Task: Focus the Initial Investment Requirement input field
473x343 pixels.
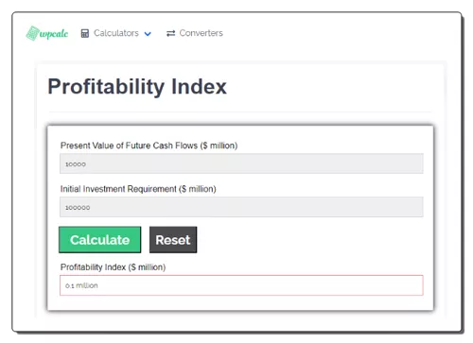Action: point(241,207)
